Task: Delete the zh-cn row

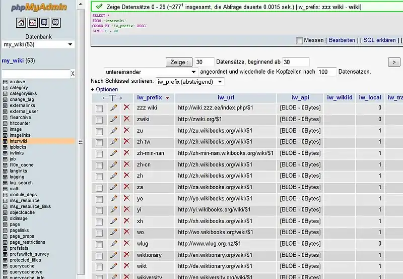Action: click(x=126, y=164)
